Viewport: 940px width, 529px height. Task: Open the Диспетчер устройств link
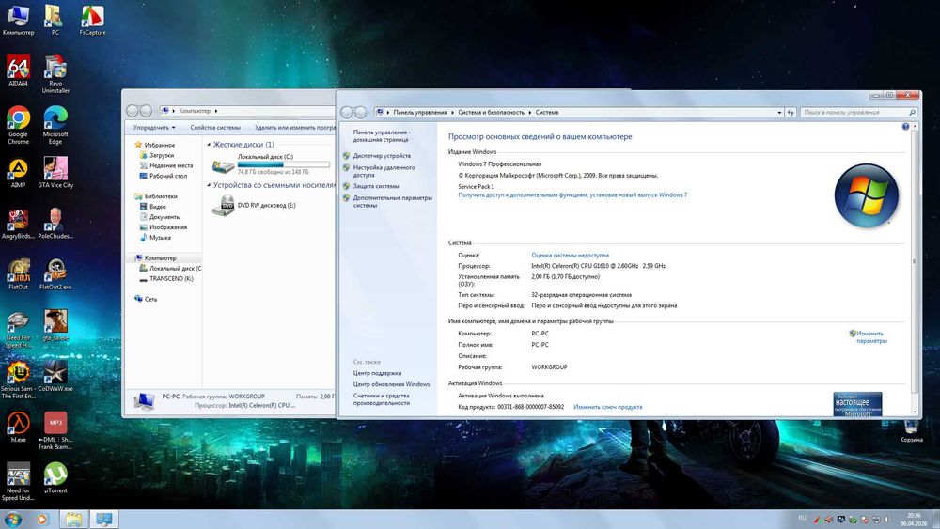click(382, 156)
